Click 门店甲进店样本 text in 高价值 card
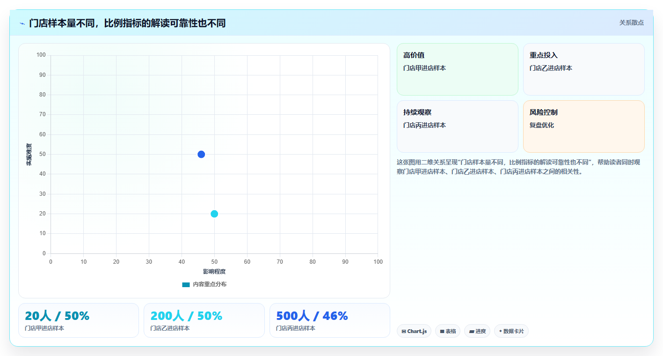663x356 pixels. coord(424,68)
